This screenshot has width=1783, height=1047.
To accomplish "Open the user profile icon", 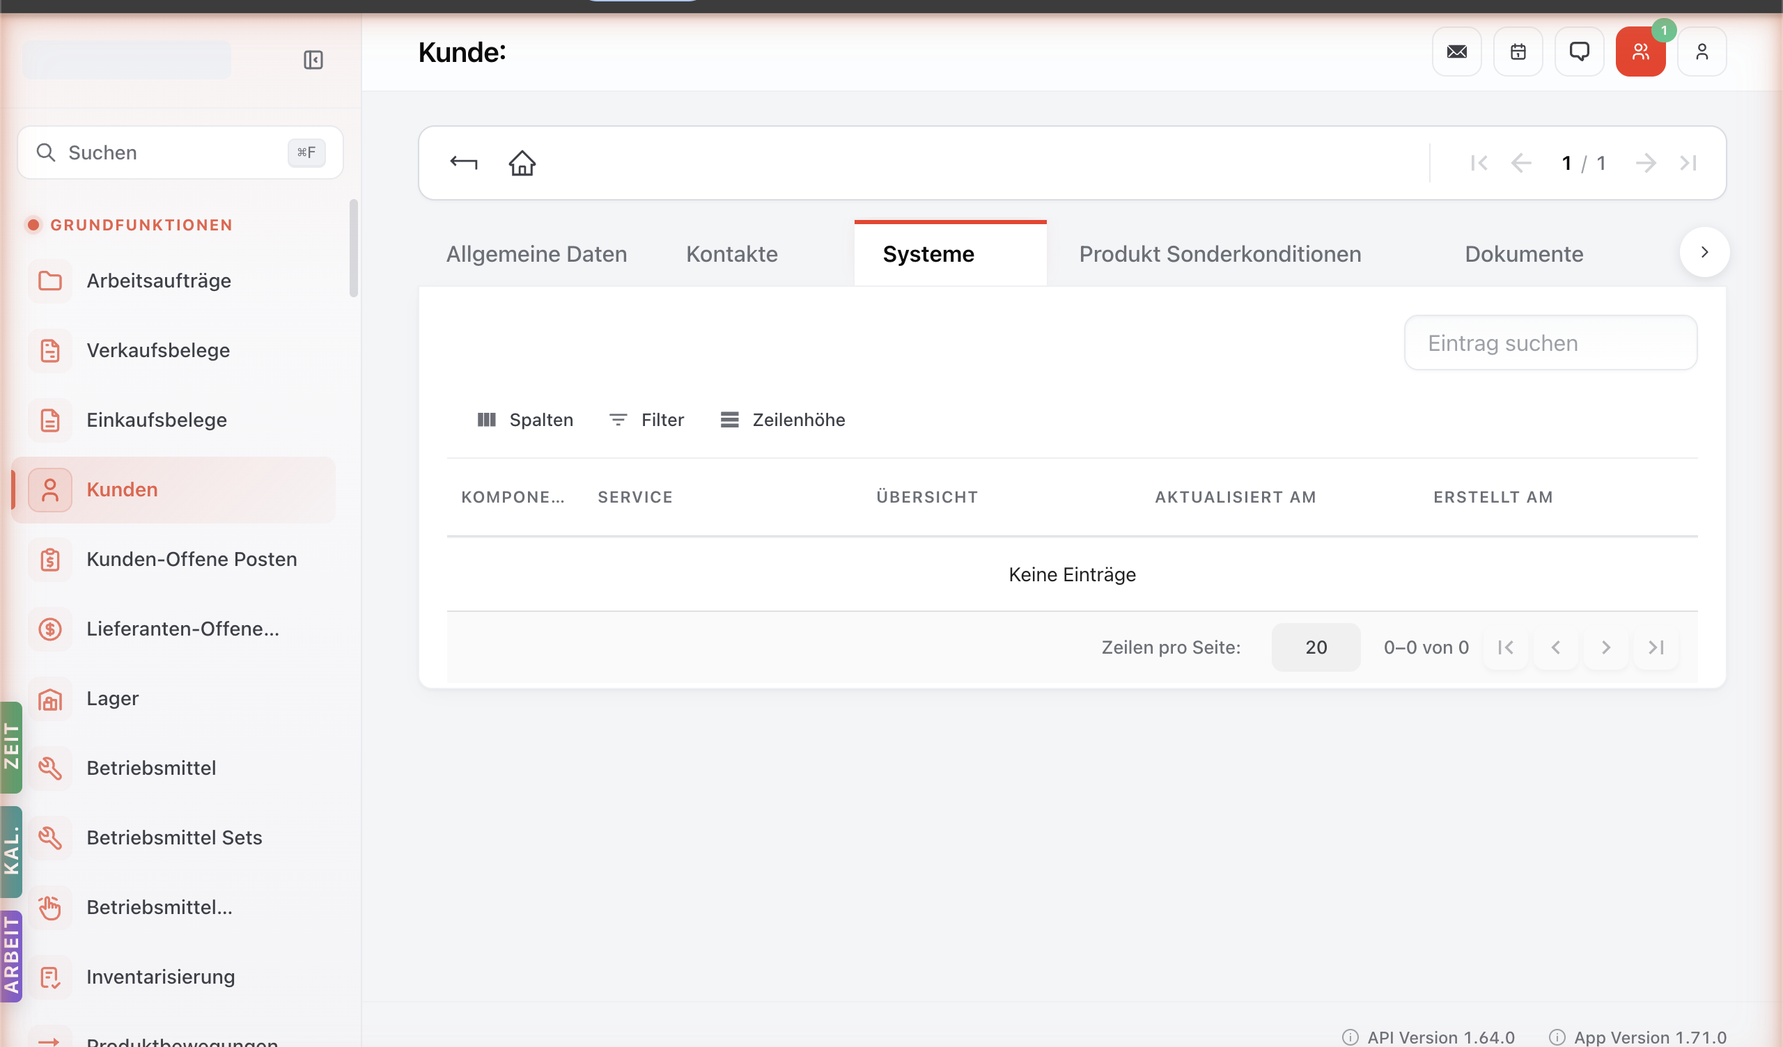I will coord(1702,52).
